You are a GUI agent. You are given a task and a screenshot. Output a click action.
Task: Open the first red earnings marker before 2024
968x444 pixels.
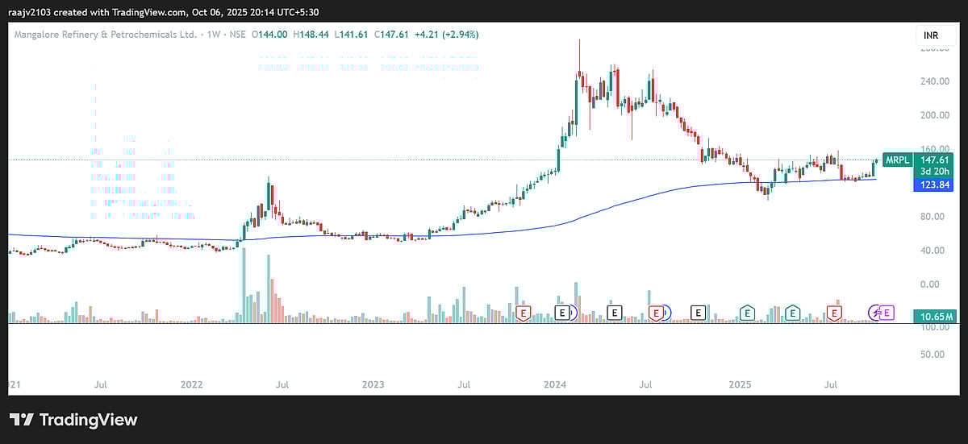tap(524, 313)
